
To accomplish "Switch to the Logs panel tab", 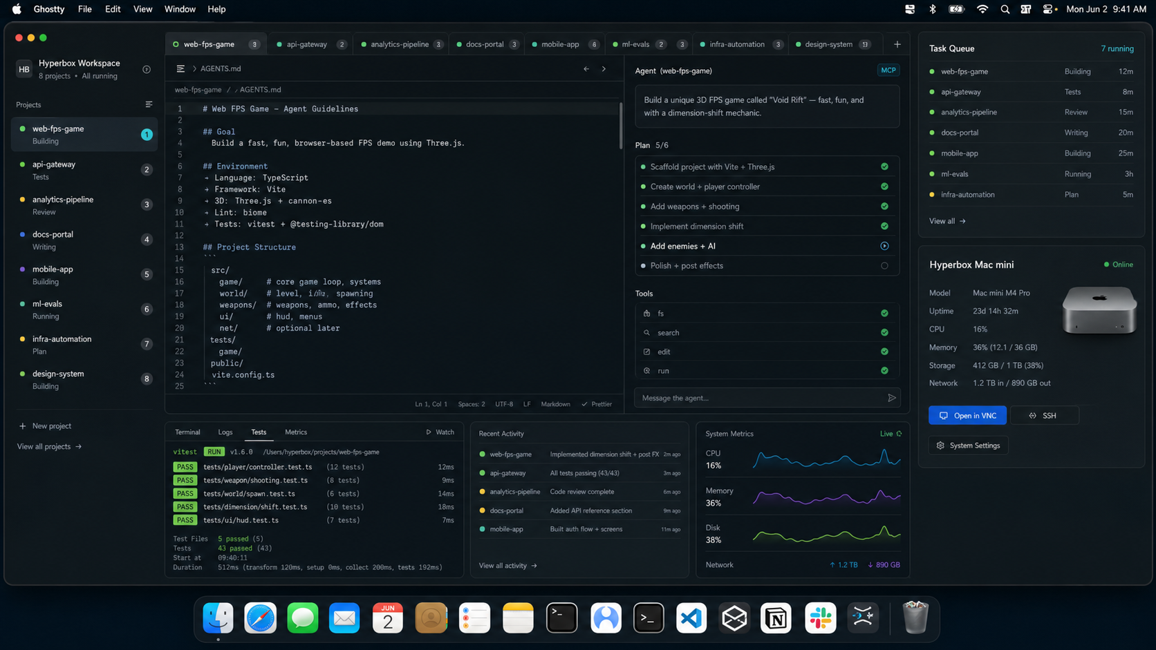I will click(x=225, y=432).
